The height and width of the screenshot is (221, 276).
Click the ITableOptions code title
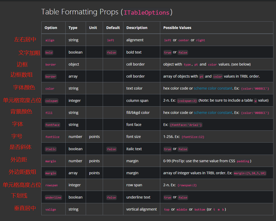pos(146,13)
